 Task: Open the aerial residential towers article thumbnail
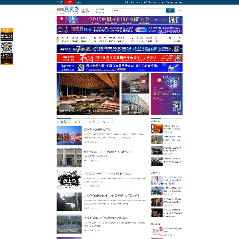click(69, 224)
